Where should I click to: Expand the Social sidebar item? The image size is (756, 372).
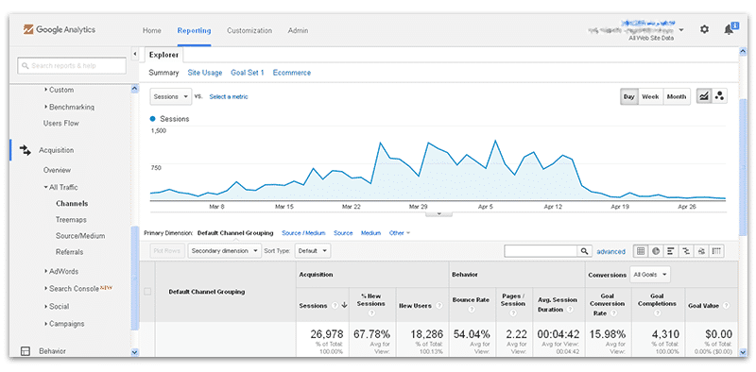[x=57, y=307]
